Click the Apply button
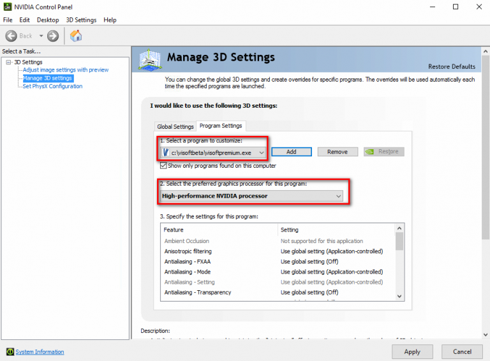This screenshot has width=490, height=361. pyautogui.click(x=412, y=352)
